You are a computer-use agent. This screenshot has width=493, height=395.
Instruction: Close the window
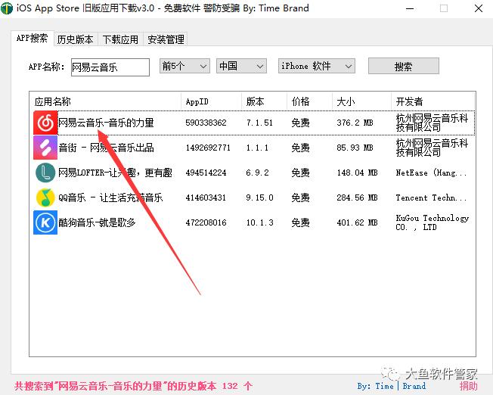[478, 8]
